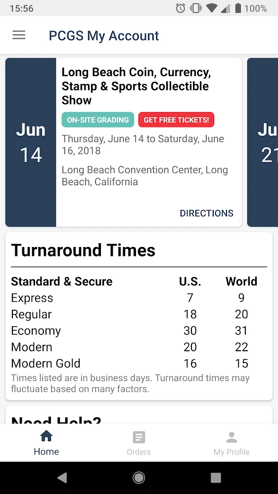Screen dimensions: 278x494
Task: Switch to the Orders tab label
Action: coord(139,452)
